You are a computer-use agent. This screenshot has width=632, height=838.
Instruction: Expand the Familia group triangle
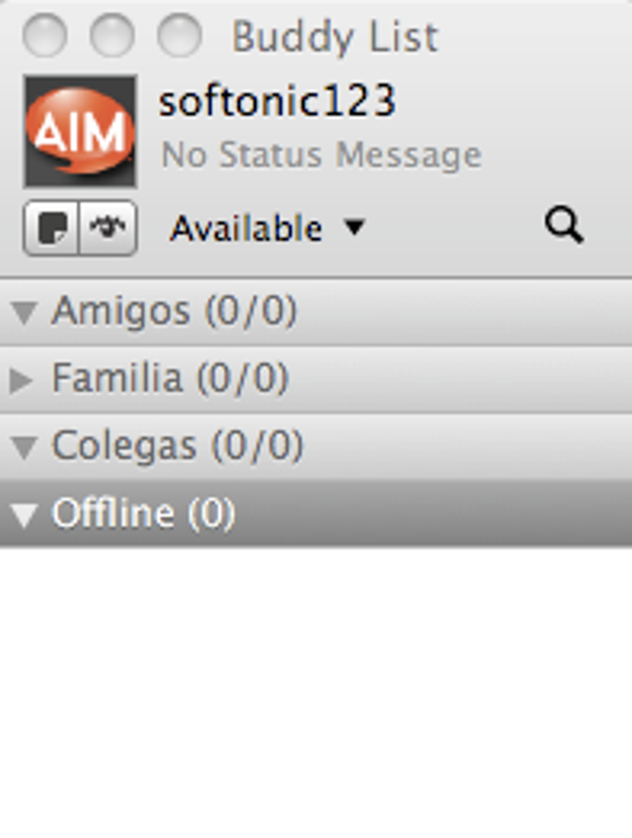[21, 380]
